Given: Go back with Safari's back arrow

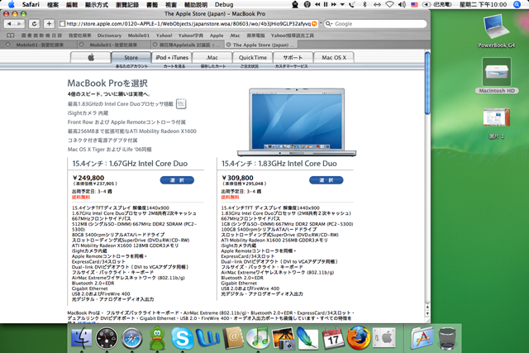Looking at the screenshot, I should point(9,24).
